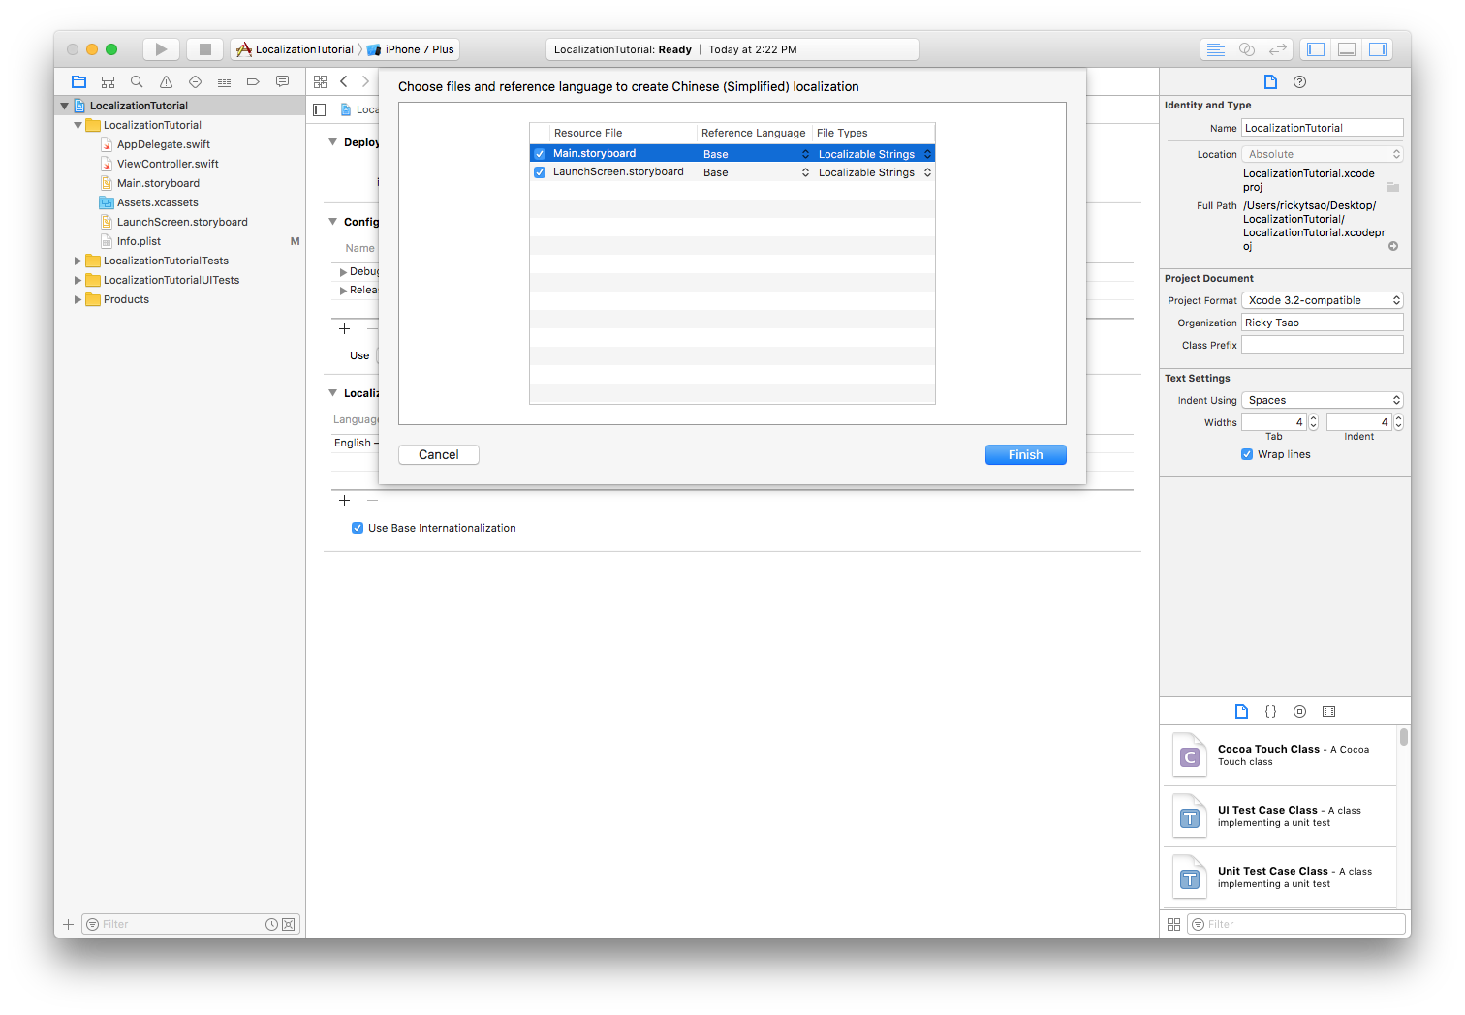Go back in editor history
Viewport: 1465px width, 1015px height.
(344, 82)
